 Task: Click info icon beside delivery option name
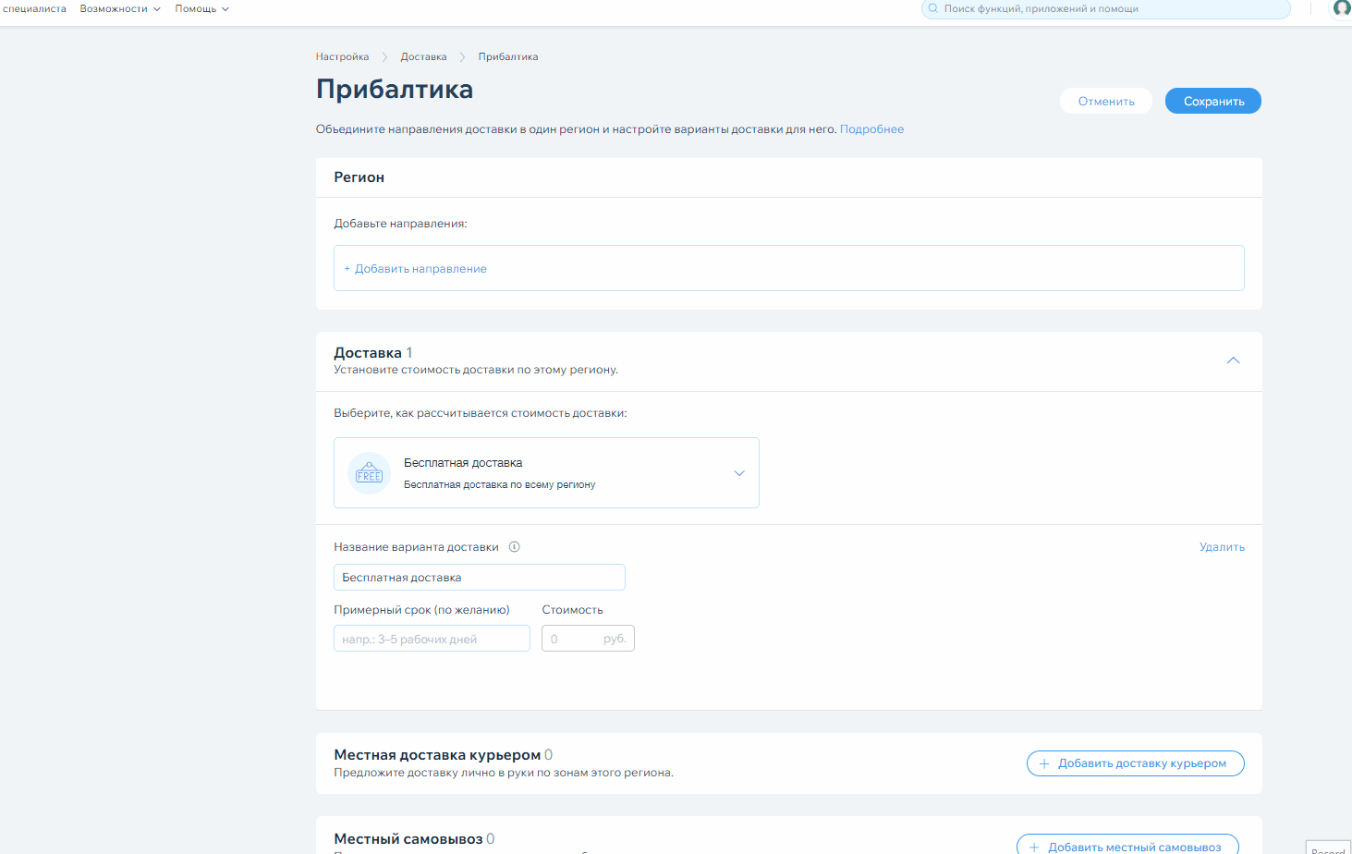[515, 547]
